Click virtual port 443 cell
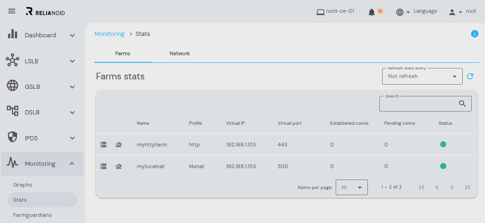 point(283,145)
